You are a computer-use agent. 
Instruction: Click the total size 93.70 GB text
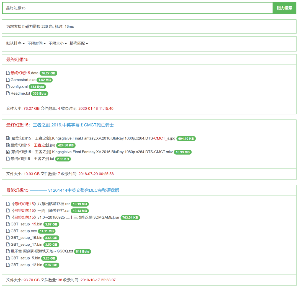32,280
